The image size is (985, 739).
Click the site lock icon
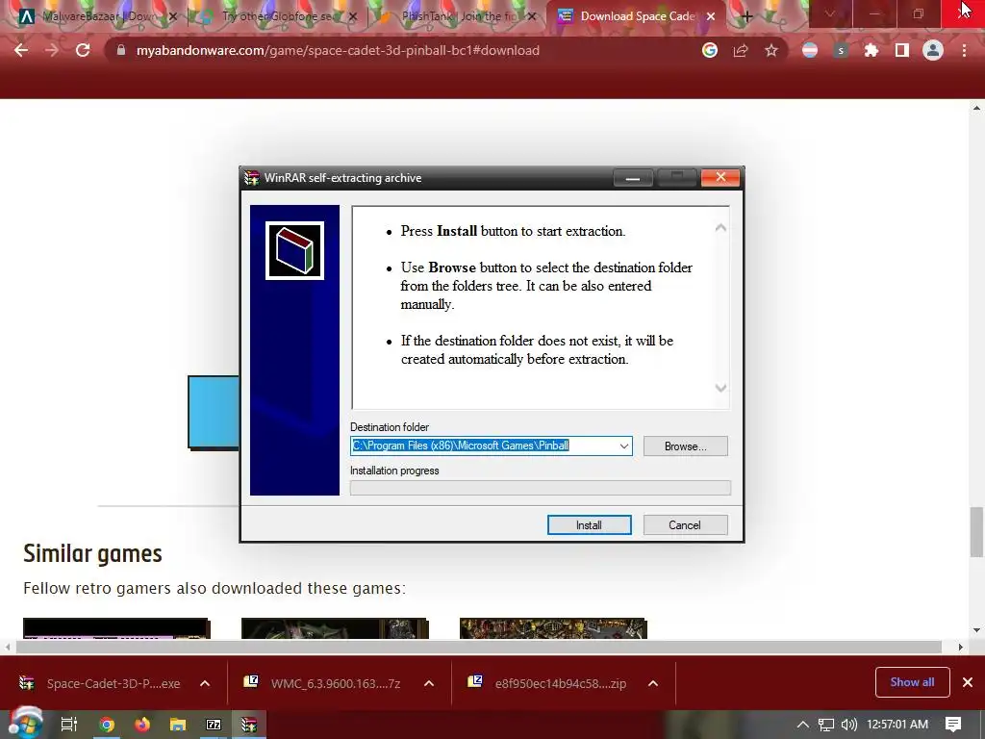[121, 50]
